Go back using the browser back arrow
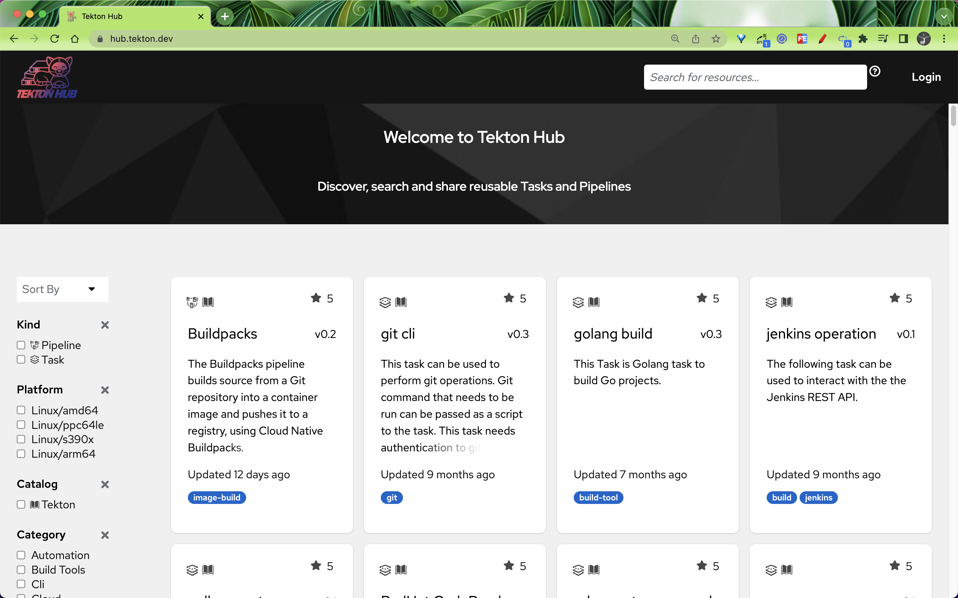Screen dimensions: 958x598 (x=14, y=39)
